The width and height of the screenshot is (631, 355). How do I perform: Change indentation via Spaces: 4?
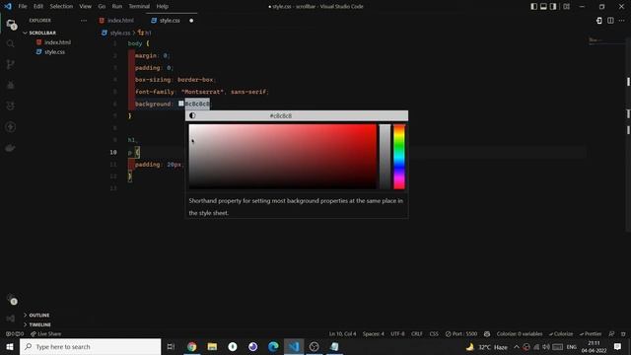click(x=373, y=334)
